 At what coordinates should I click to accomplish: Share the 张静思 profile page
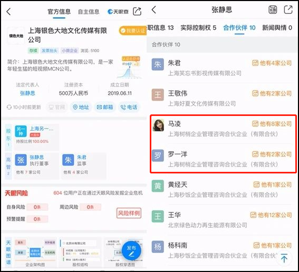pyautogui.click(x=288, y=9)
